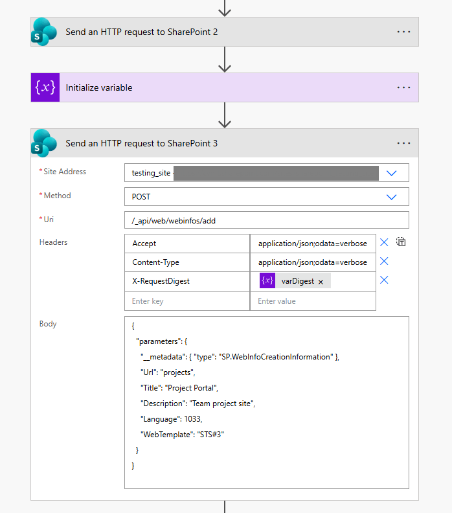Expand the Site Address dropdown
Image resolution: width=452 pixels, height=513 pixels.
coord(391,173)
